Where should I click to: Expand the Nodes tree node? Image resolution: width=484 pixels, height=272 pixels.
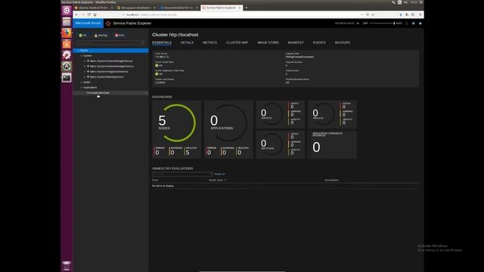82,82
